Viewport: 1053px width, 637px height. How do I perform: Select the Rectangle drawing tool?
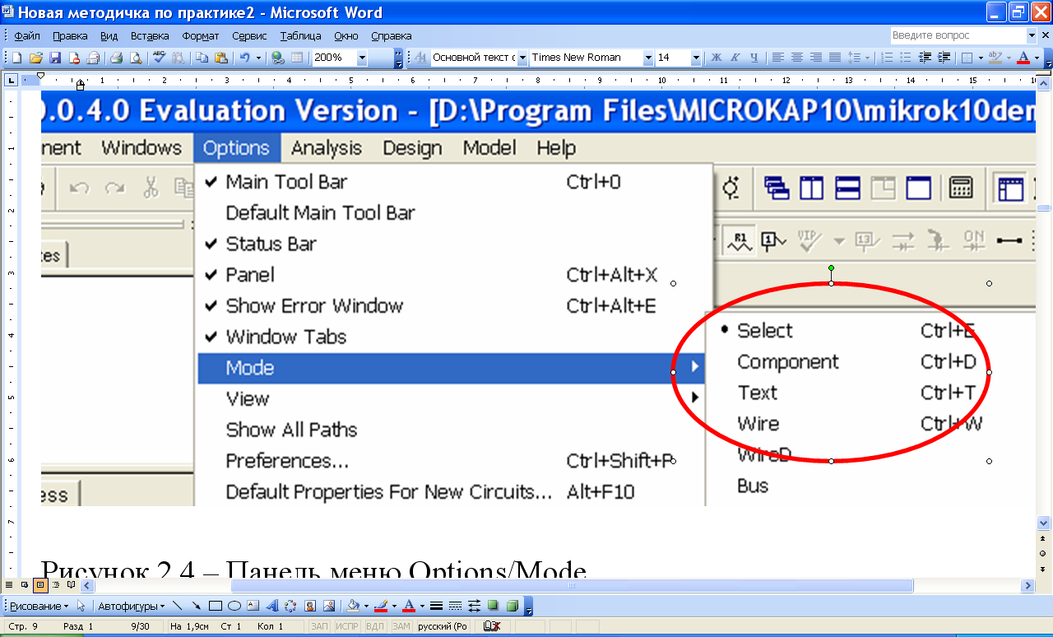pos(216,606)
